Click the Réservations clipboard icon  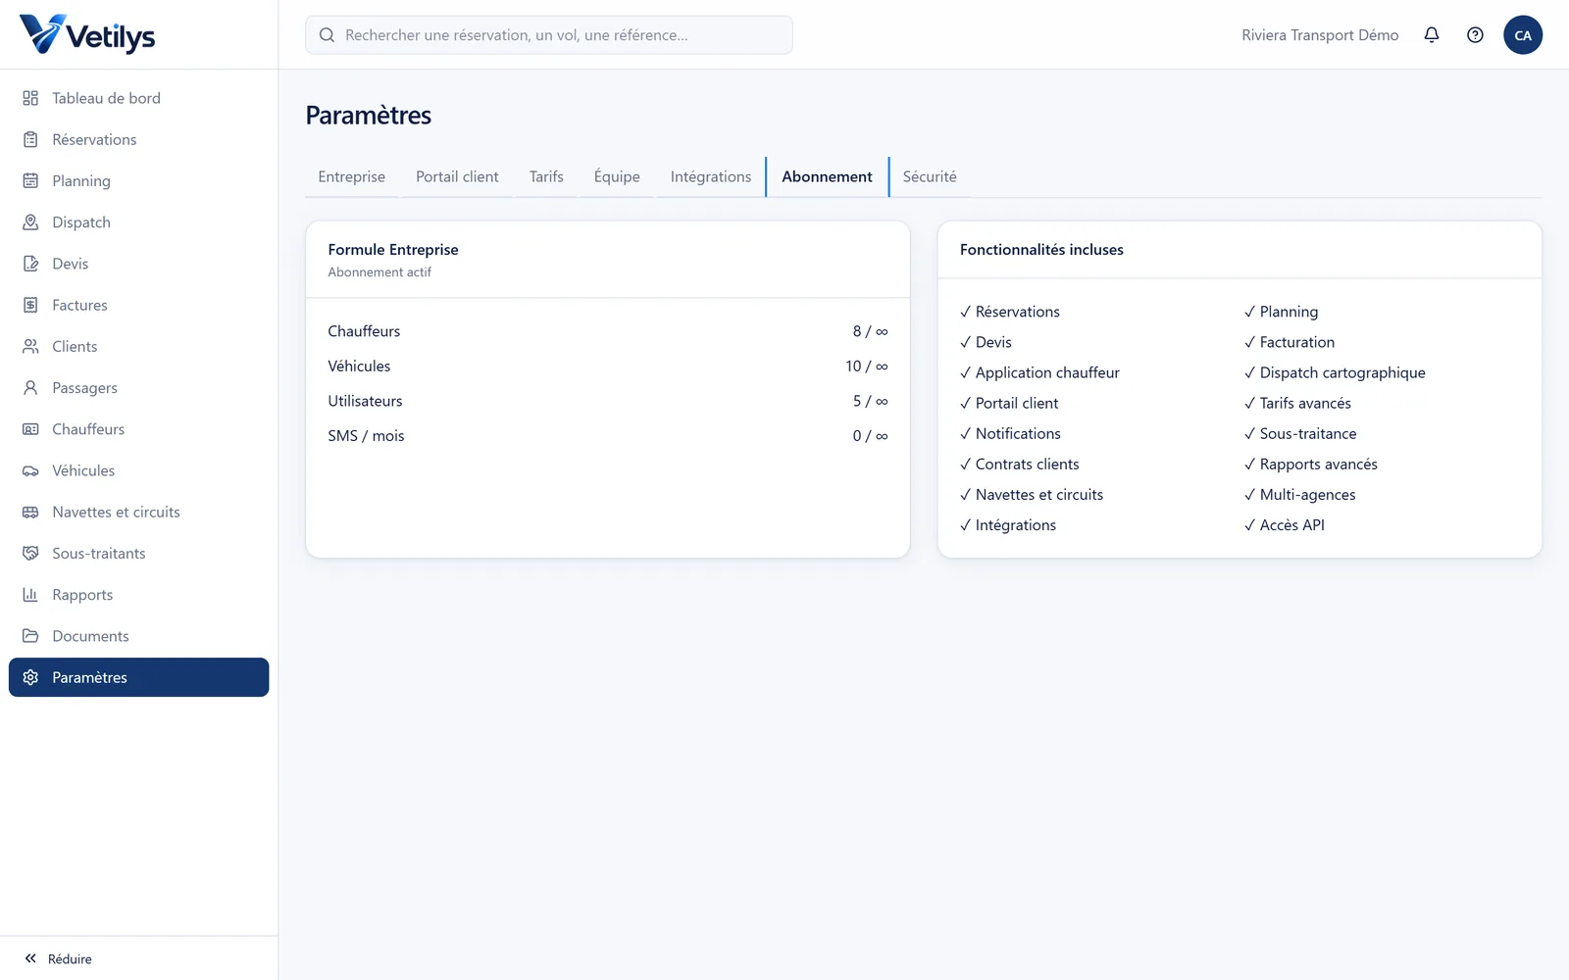coord(30,139)
